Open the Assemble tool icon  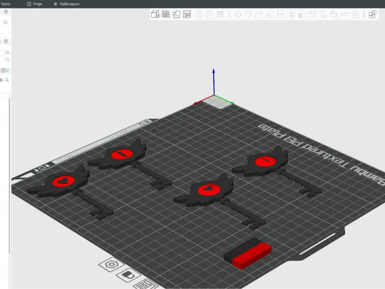355,14
